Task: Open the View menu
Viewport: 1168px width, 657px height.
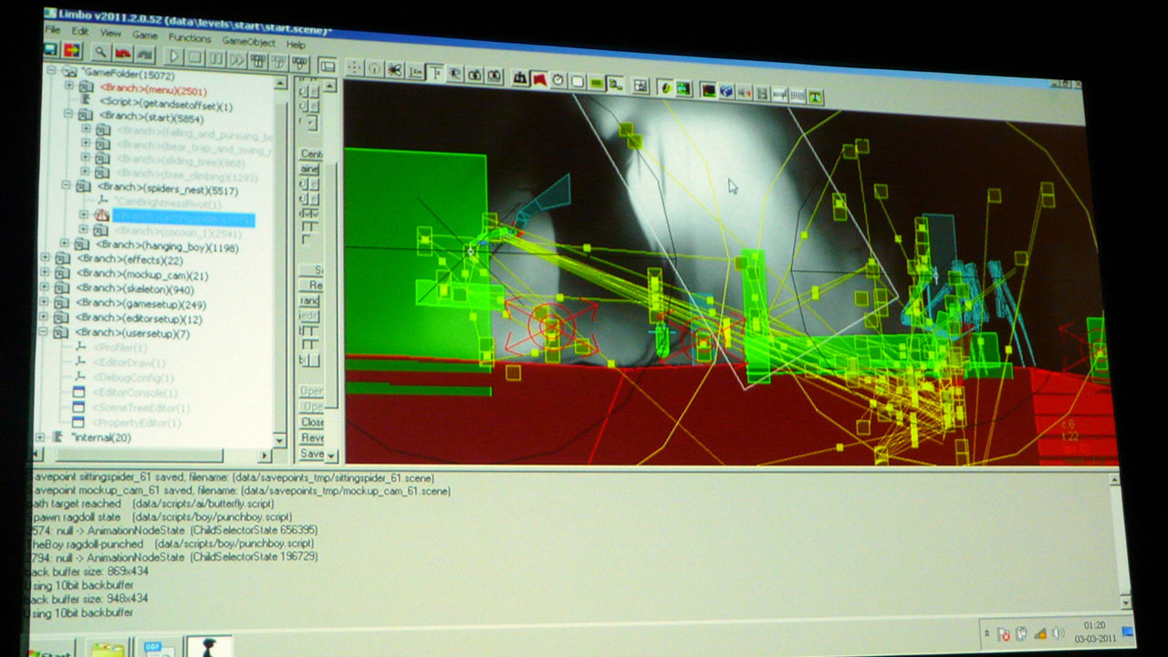Action: pyautogui.click(x=110, y=34)
